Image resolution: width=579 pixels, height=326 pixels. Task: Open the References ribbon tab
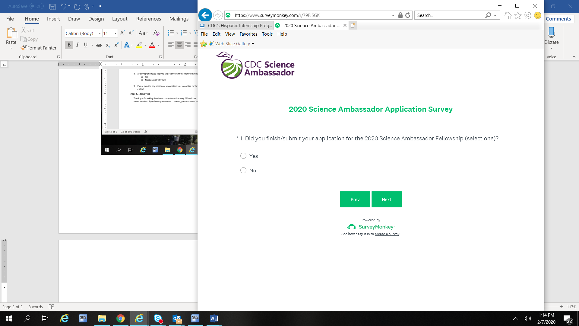[148, 19]
